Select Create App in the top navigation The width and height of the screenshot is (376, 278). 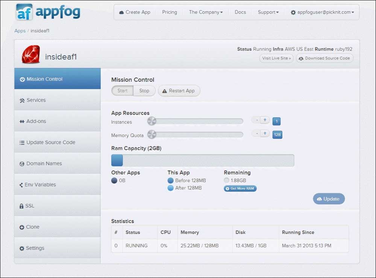(135, 12)
